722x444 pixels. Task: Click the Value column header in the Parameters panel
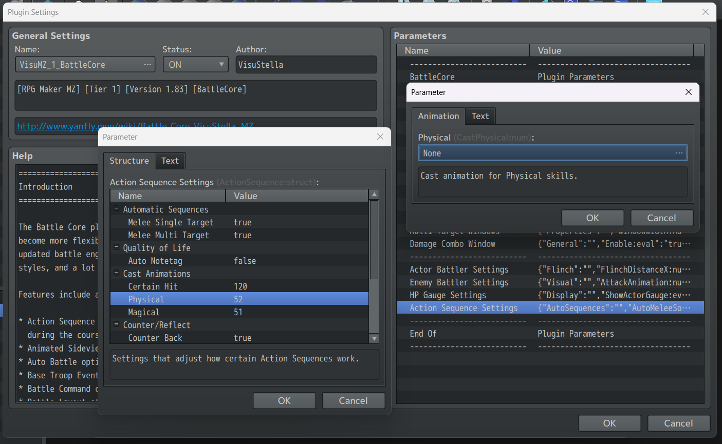coord(612,50)
